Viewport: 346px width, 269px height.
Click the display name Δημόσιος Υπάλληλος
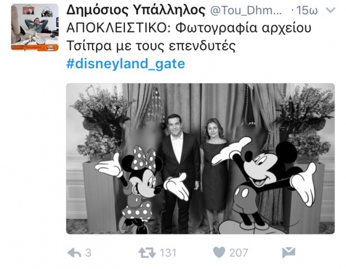pyautogui.click(x=136, y=10)
